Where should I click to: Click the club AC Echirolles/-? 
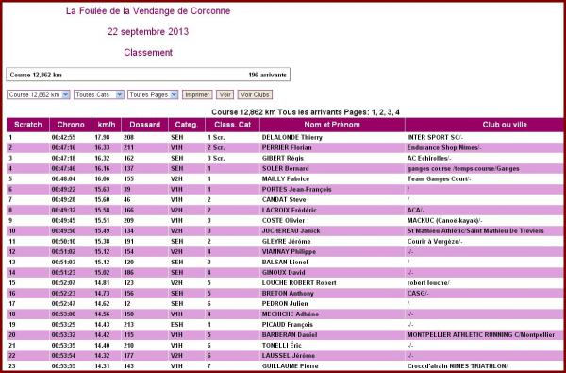point(429,159)
